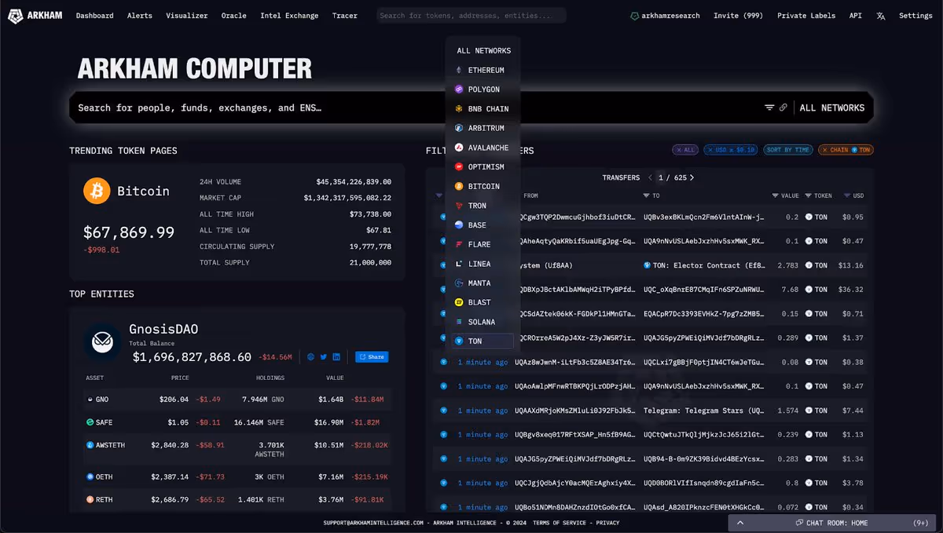This screenshot has height=533, width=943.
Task: Click the SAFE asset token icon
Action: (90, 422)
